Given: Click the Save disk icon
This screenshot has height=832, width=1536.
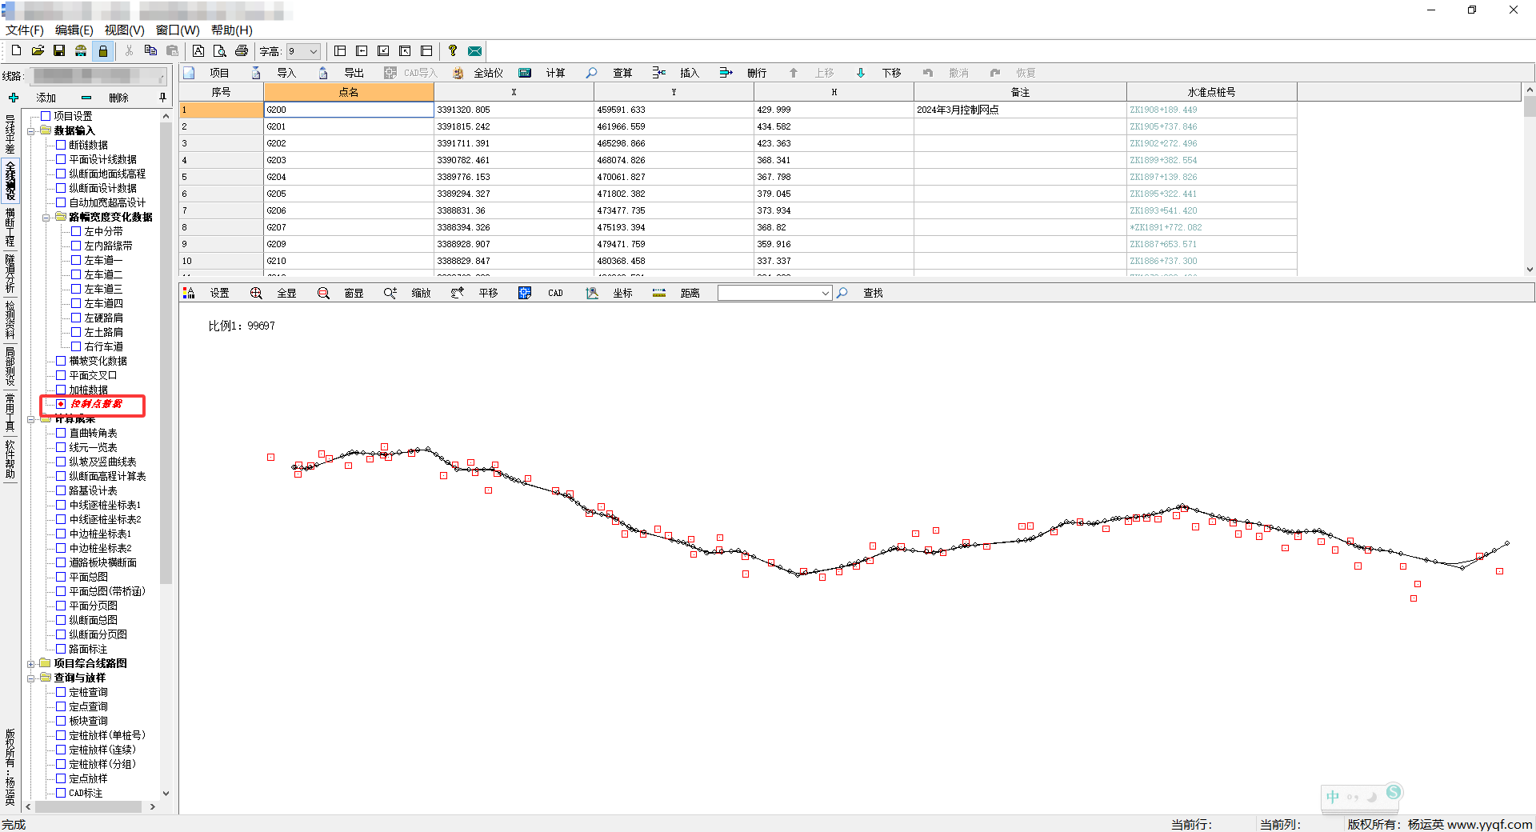Looking at the screenshot, I should [59, 50].
